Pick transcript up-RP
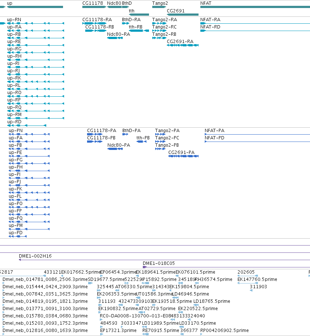 click(35, 104)
